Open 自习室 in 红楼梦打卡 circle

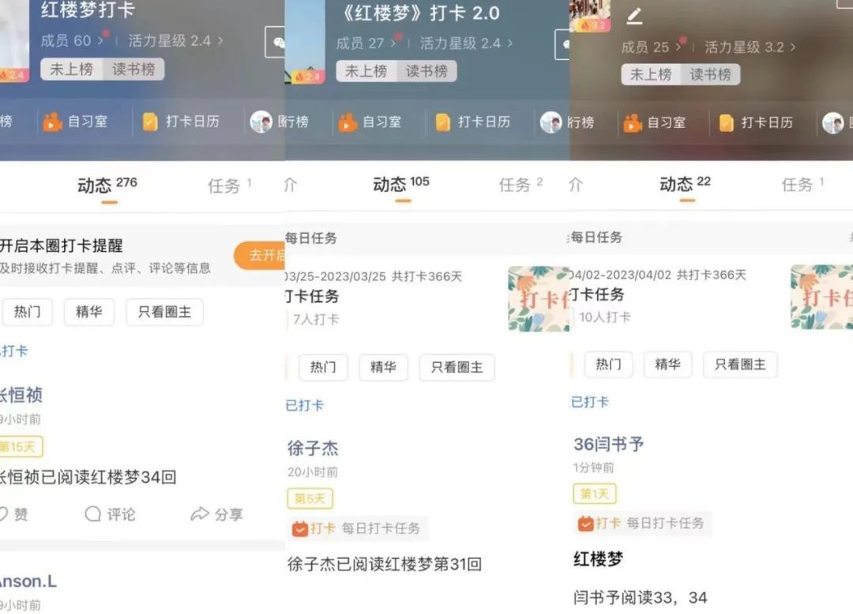coord(75,122)
